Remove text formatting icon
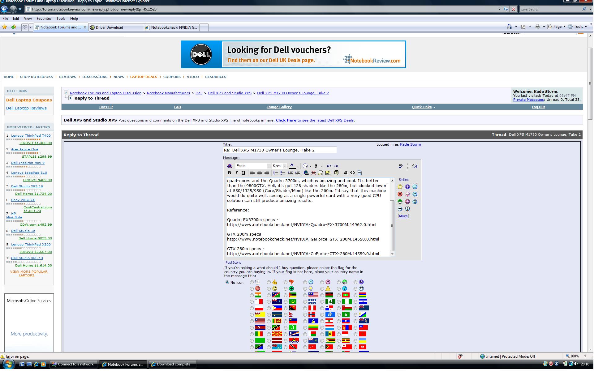594x371 pixels. pos(229,166)
